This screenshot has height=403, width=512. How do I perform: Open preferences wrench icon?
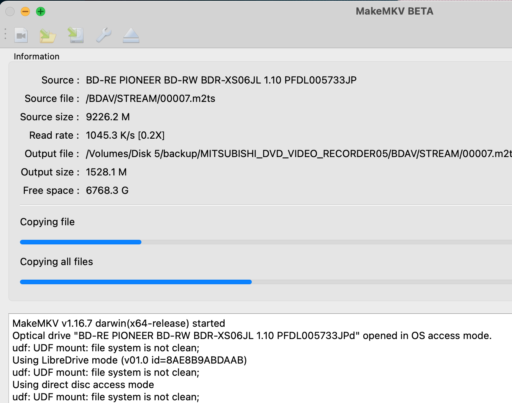103,35
